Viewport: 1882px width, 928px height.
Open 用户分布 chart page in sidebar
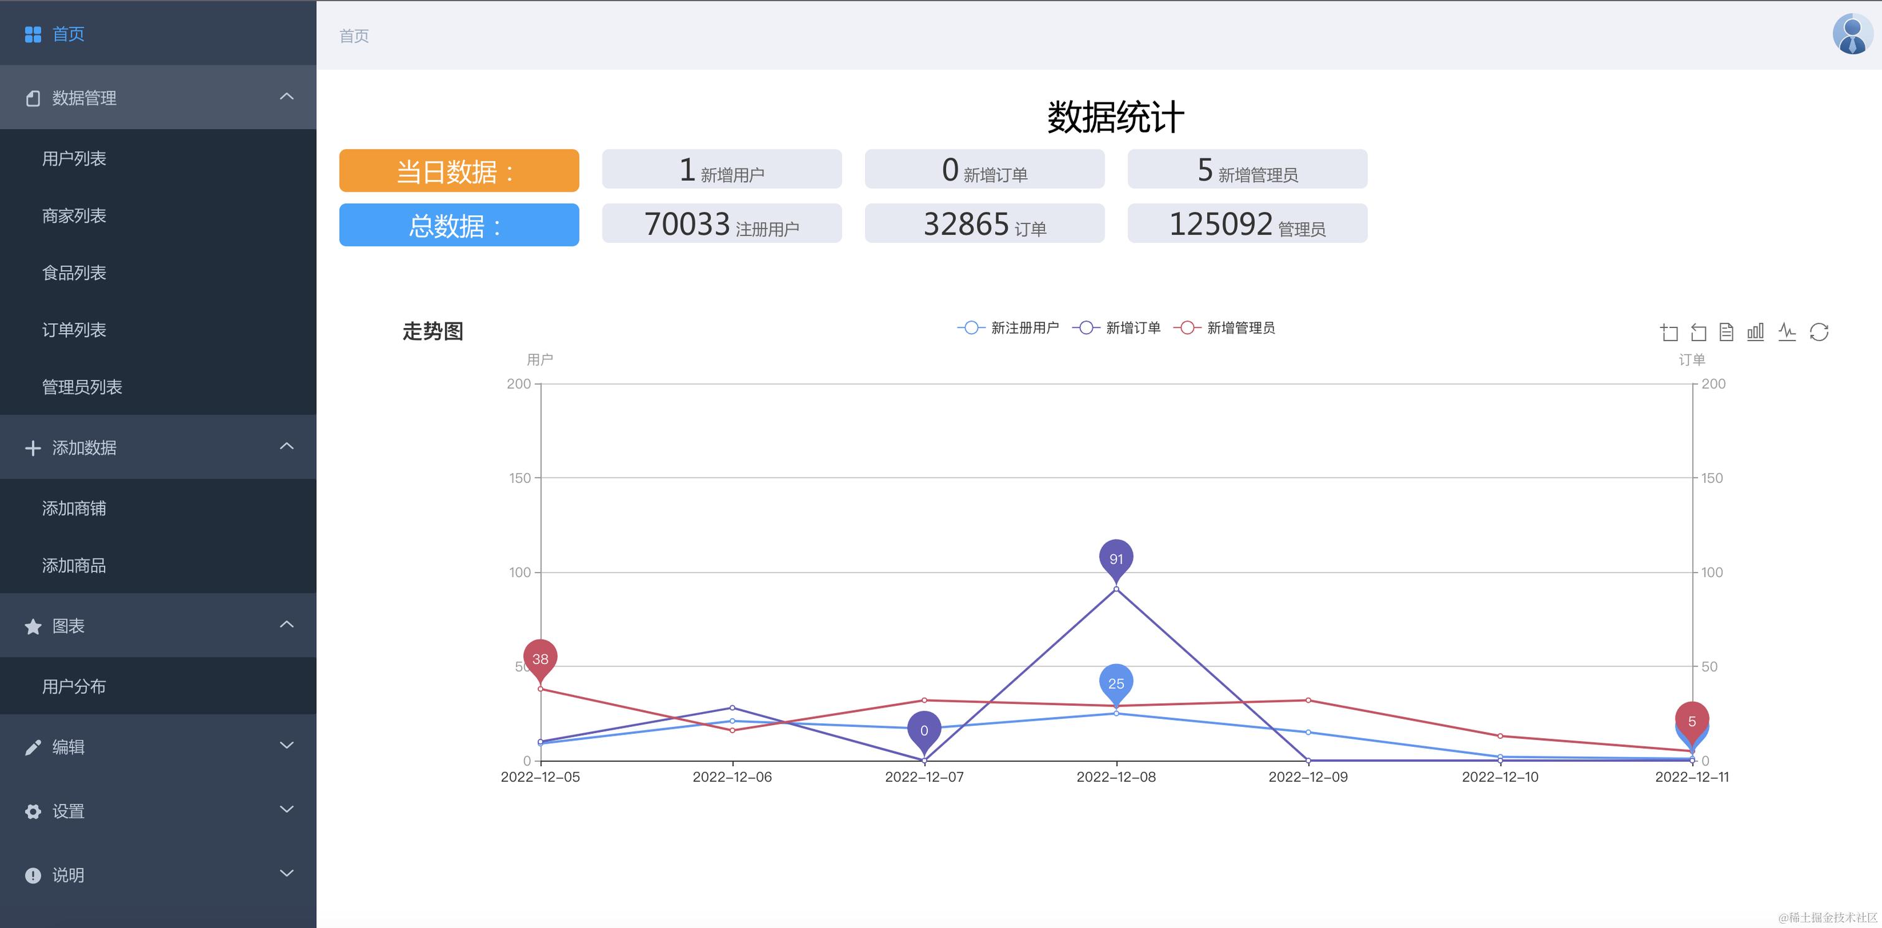pyautogui.click(x=75, y=686)
